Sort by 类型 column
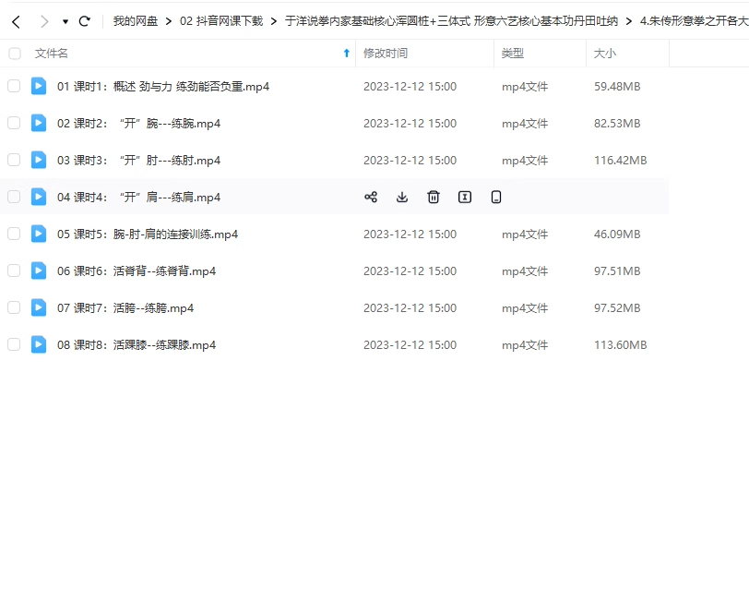Image resolution: width=749 pixels, height=601 pixels. (x=512, y=54)
